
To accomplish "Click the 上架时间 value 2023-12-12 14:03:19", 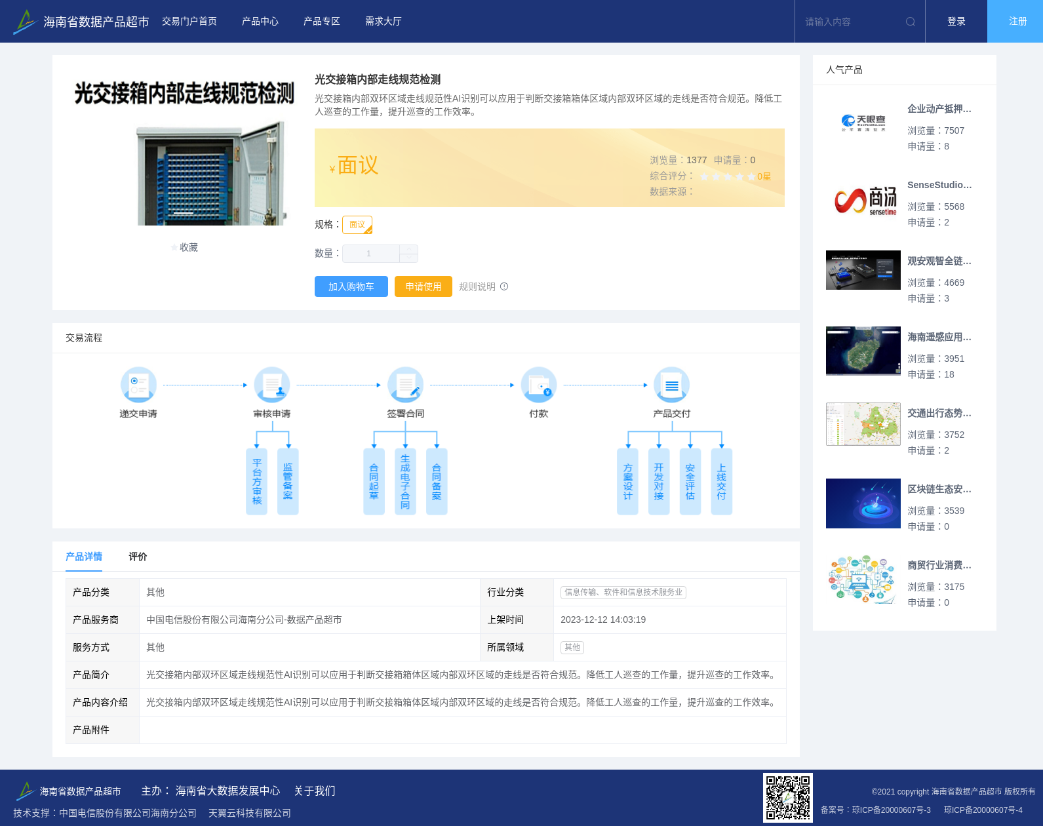I will click(x=603, y=619).
